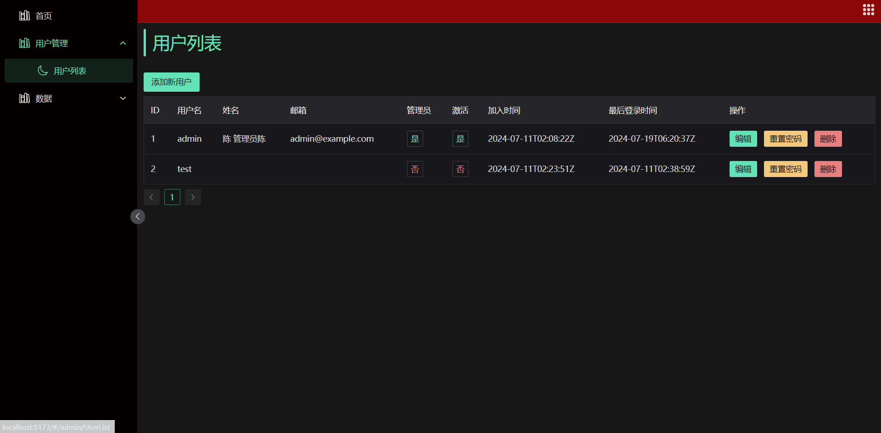This screenshot has height=433, width=881.
Task: Click 重置密码 for the test user
Action: pyautogui.click(x=786, y=169)
